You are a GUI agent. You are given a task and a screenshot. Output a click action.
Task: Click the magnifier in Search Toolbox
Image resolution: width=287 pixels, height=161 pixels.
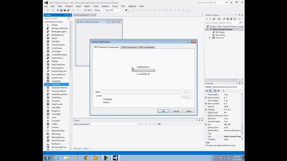(69, 18)
